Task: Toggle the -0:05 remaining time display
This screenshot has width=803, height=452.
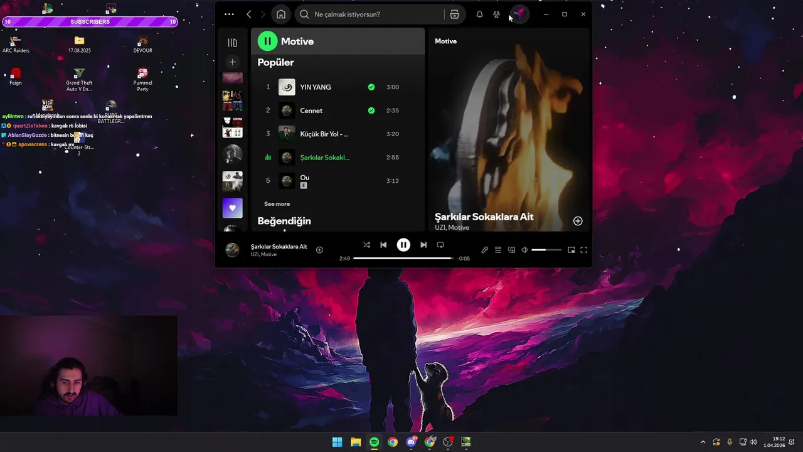Action: 464,259
